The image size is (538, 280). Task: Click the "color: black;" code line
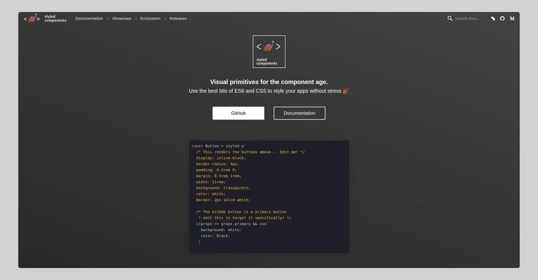click(x=215, y=236)
